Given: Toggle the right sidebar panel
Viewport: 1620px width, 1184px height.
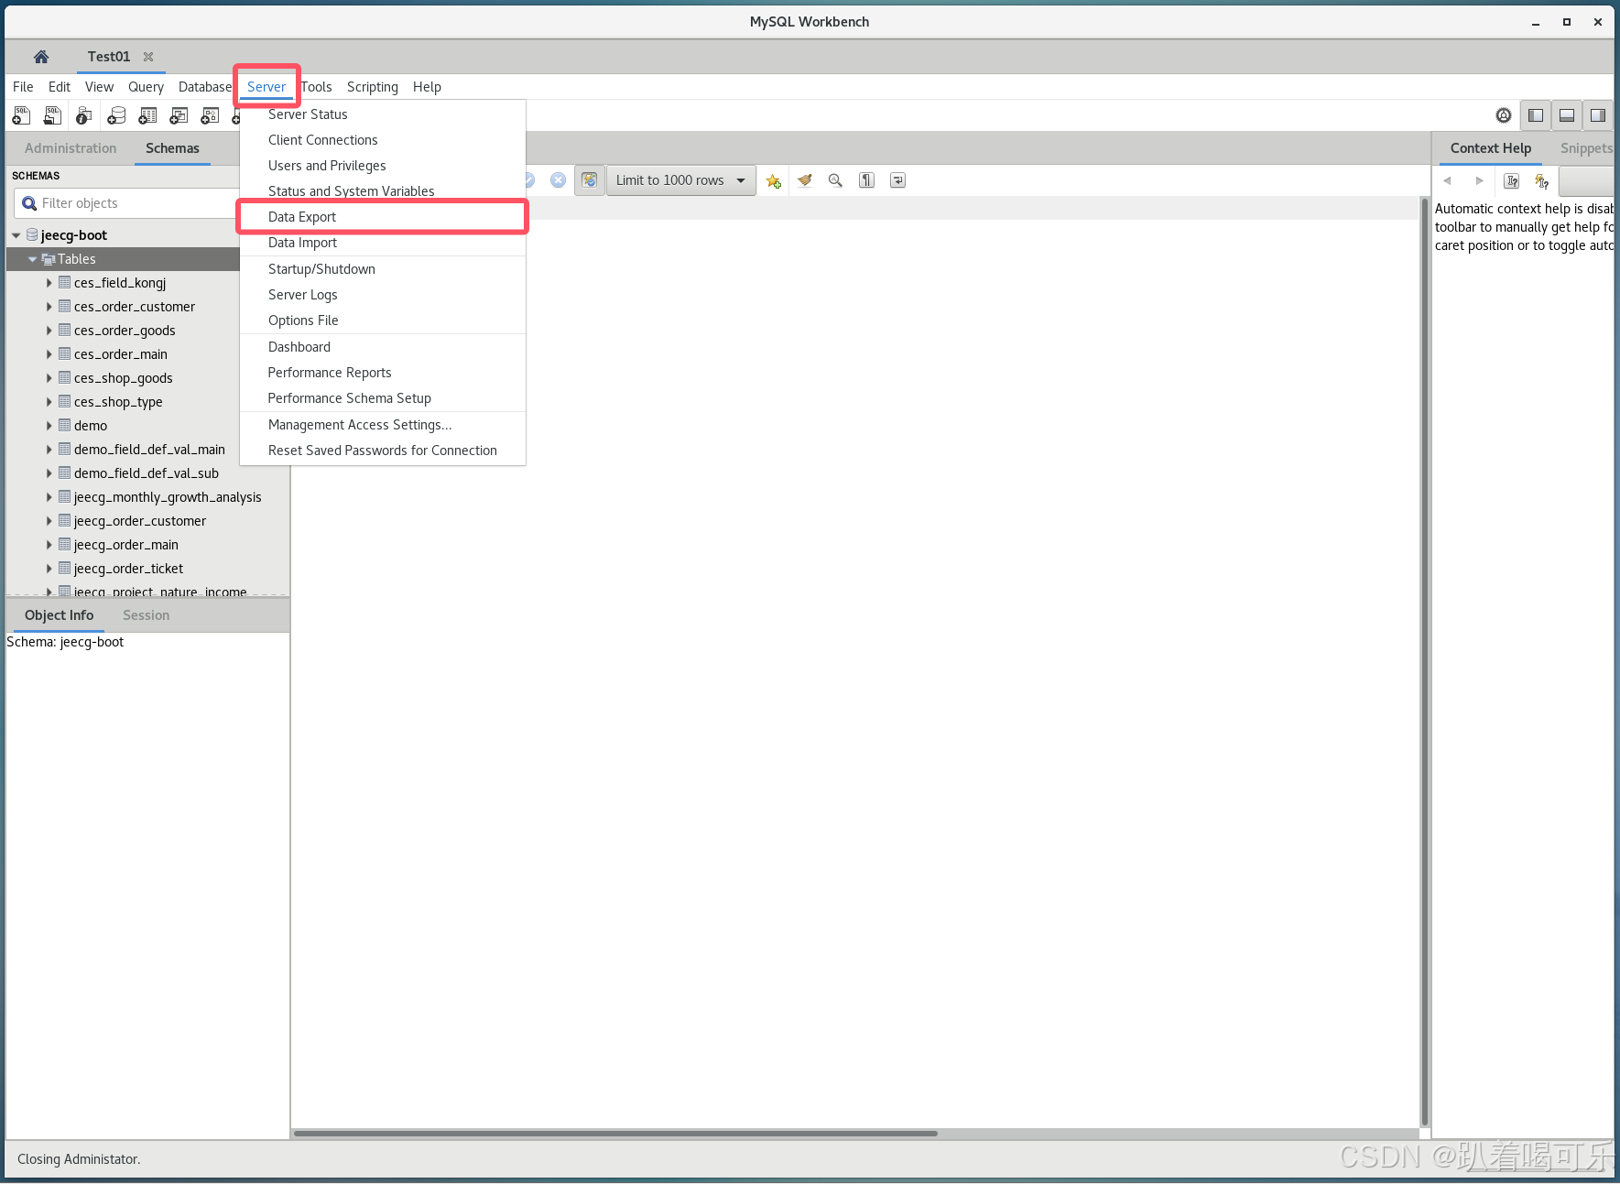Looking at the screenshot, I should coord(1598,115).
